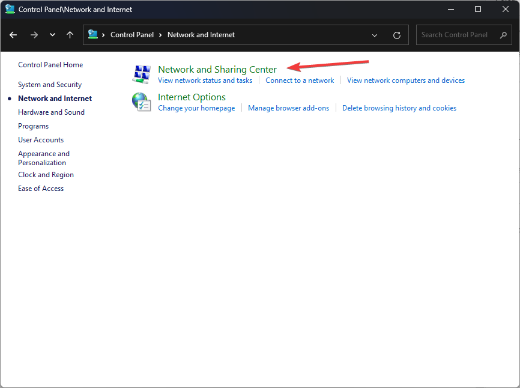Click the Internet Options globe icon

click(x=141, y=102)
